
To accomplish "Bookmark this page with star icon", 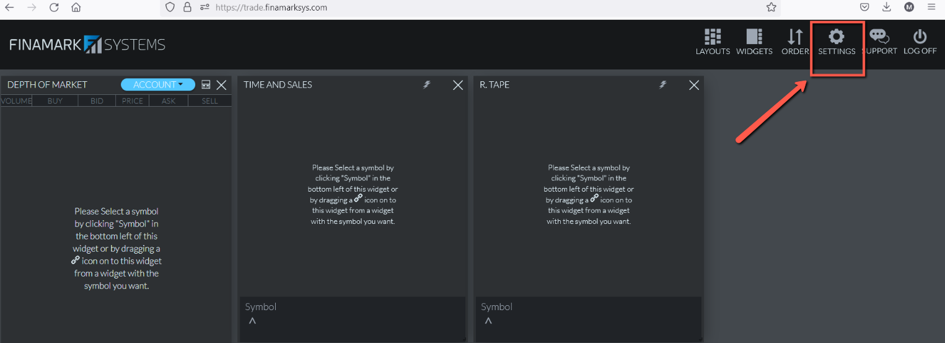I will tap(771, 7).
